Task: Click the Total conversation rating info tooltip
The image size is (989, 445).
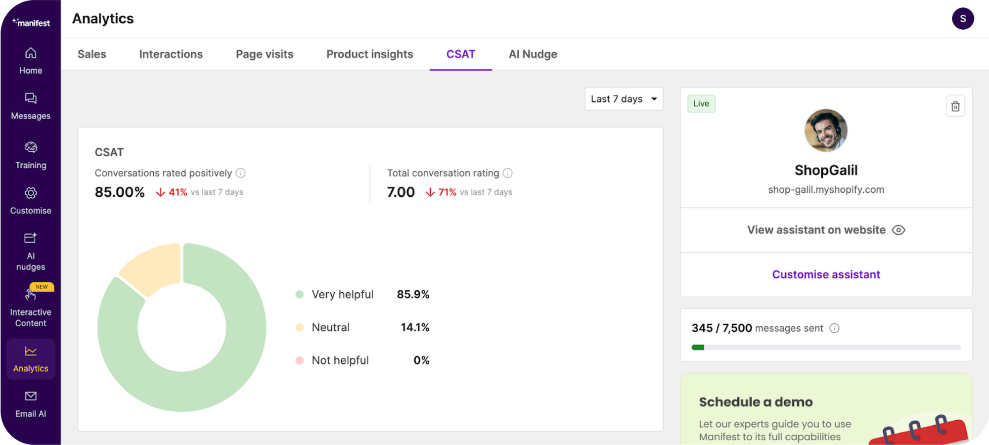Action: click(507, 173)
